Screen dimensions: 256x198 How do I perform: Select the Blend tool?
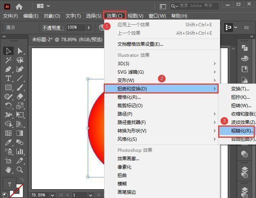tap(20, 142)
